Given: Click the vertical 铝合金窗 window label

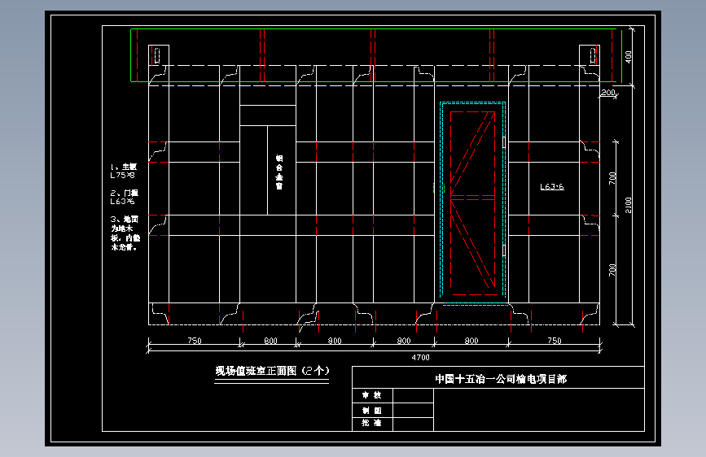Looking at the screenshot, I should click(x=279, y=172).
